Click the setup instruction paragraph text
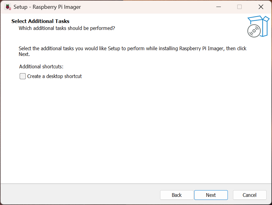 133,48
